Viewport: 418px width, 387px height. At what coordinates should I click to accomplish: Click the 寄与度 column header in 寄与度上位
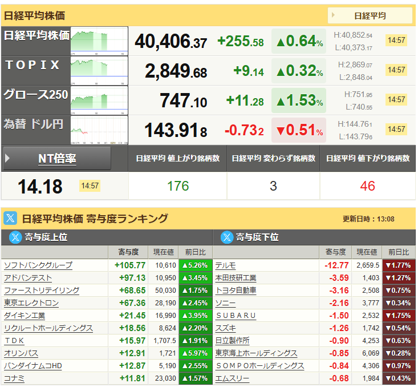pos(128,252)
